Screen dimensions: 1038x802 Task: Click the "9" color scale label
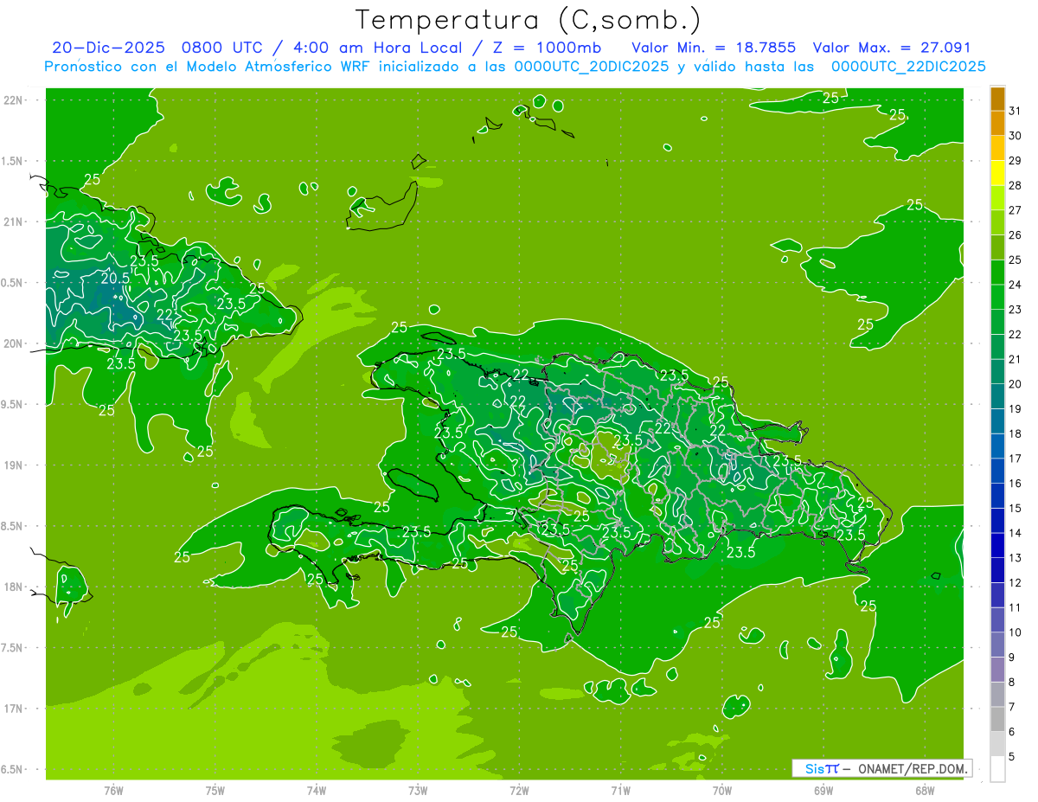pyautogui.click(x=1012, y=658)
